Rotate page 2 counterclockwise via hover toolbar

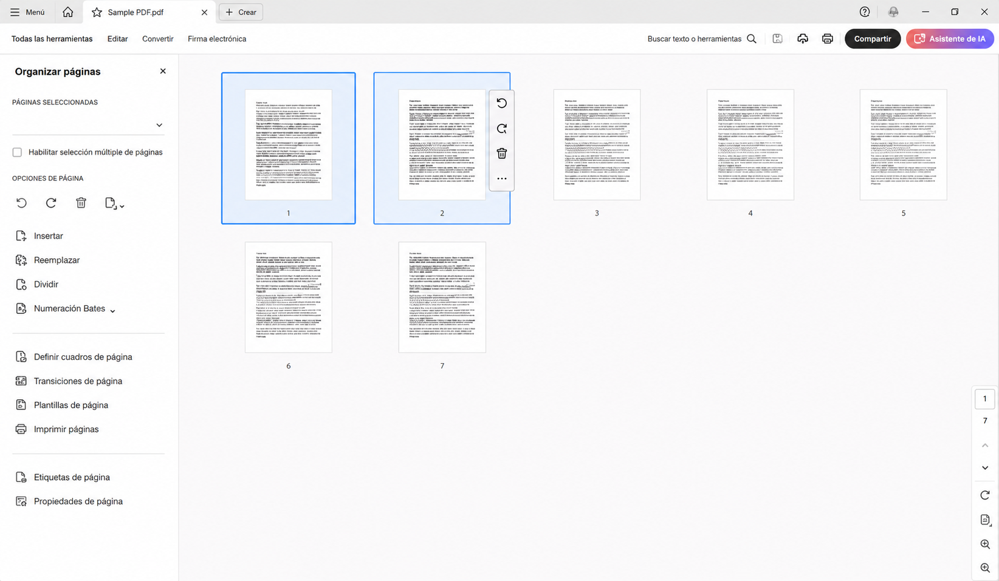coord(501,103)
